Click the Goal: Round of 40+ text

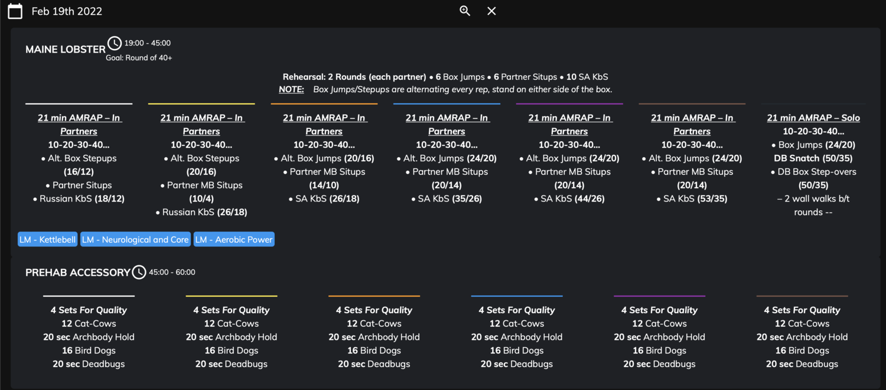139,58
